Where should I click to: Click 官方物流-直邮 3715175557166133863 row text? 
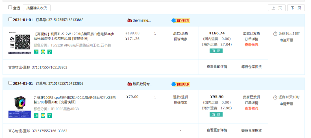point(38,131)
